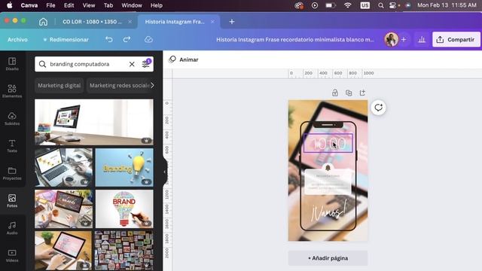The height and width of the screenshot is (271, 482).
Task: Open the Fotos sidebar panel
Action: [x=12, y=201]
